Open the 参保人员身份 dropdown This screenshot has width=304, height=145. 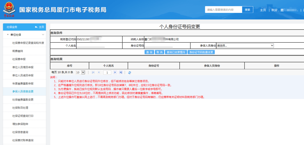[x=245, y=46]
